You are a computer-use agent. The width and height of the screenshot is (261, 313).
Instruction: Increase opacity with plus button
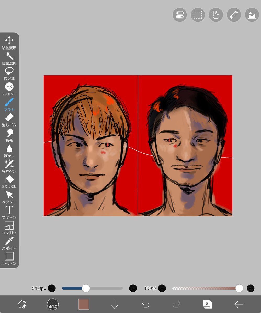(x=251, y=288)
